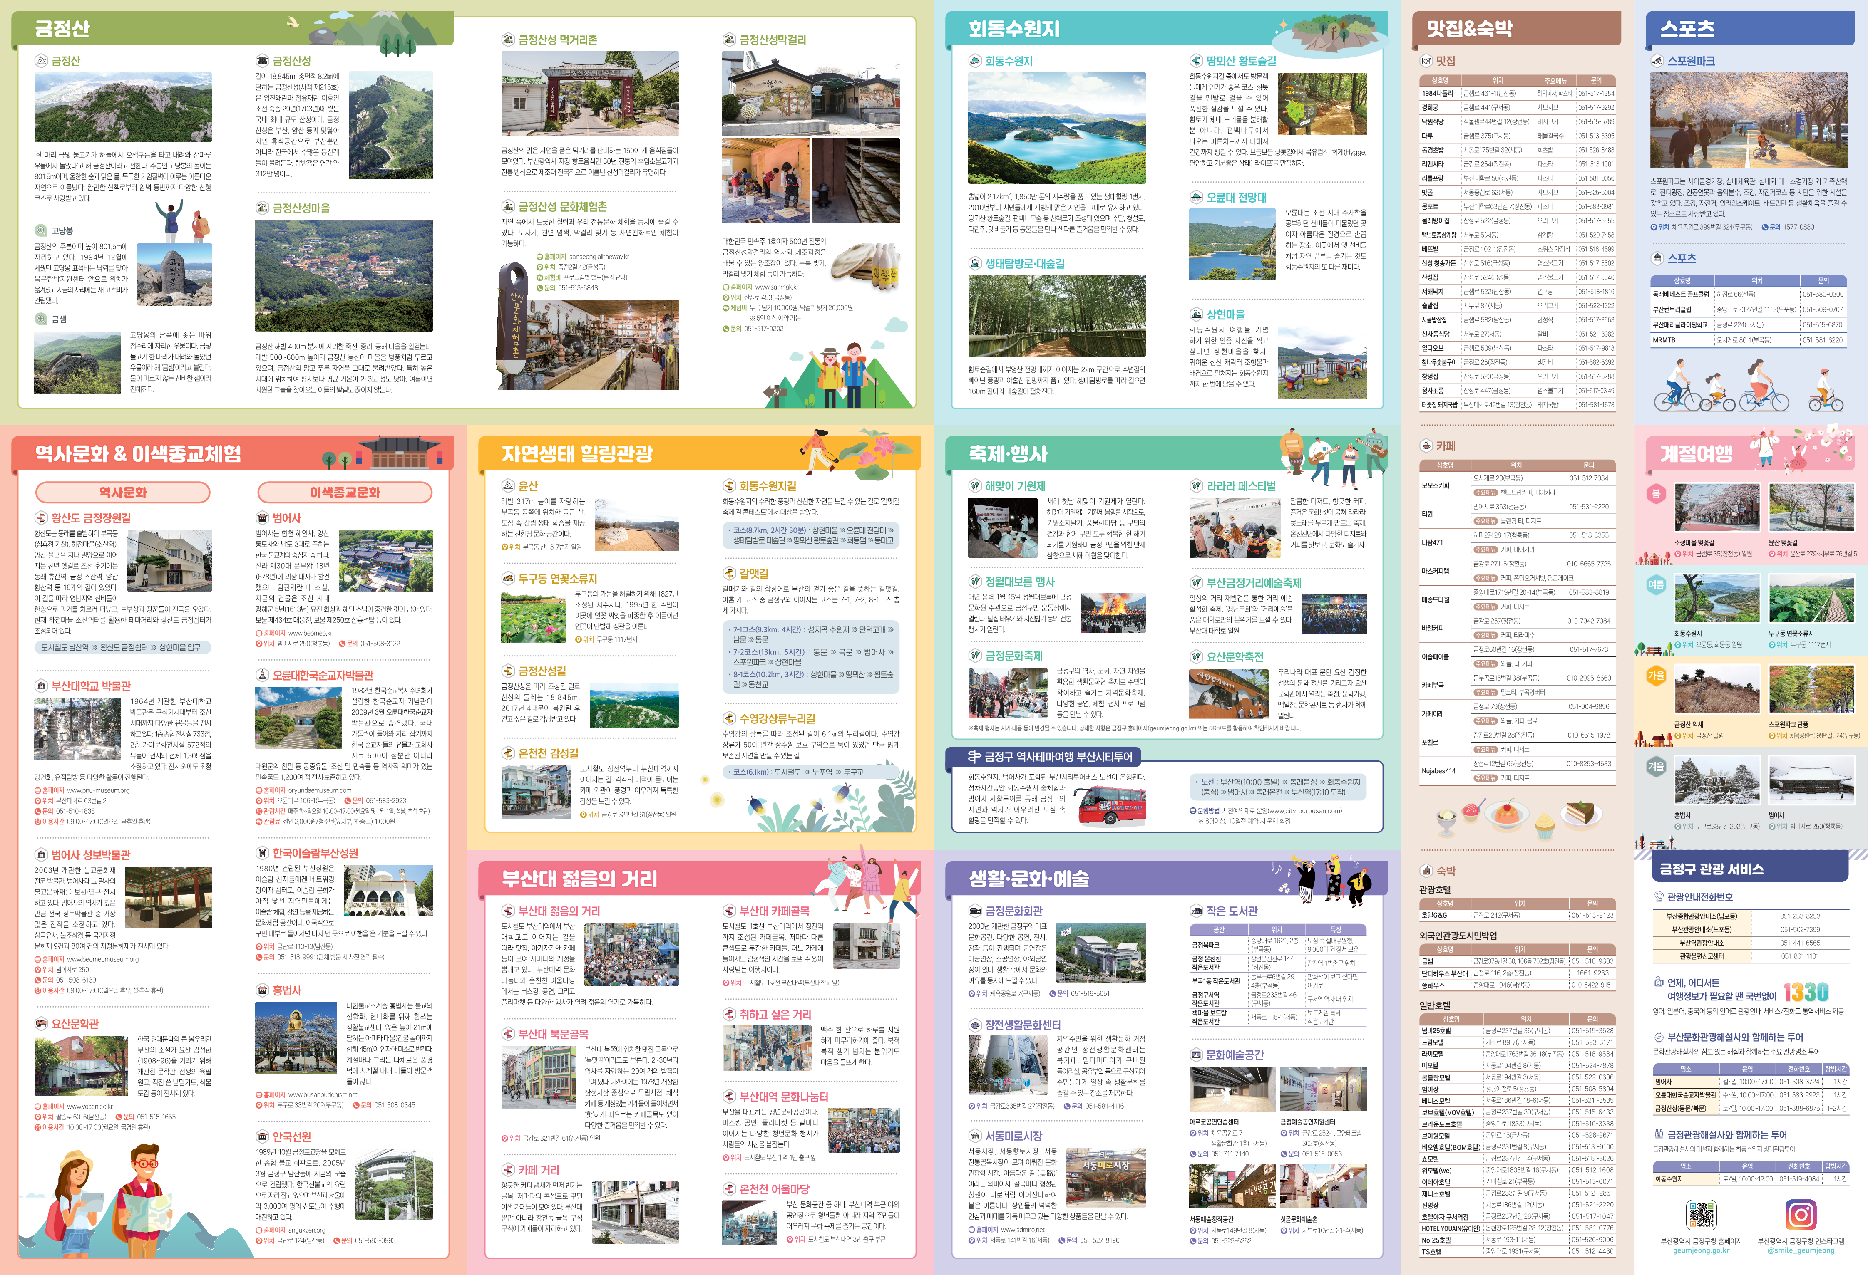Open the angukzen.org link

point(306,1230)
